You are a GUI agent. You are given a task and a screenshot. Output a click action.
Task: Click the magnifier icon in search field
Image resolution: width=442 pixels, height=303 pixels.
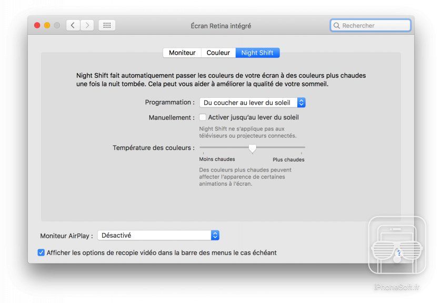pos(337,26)
